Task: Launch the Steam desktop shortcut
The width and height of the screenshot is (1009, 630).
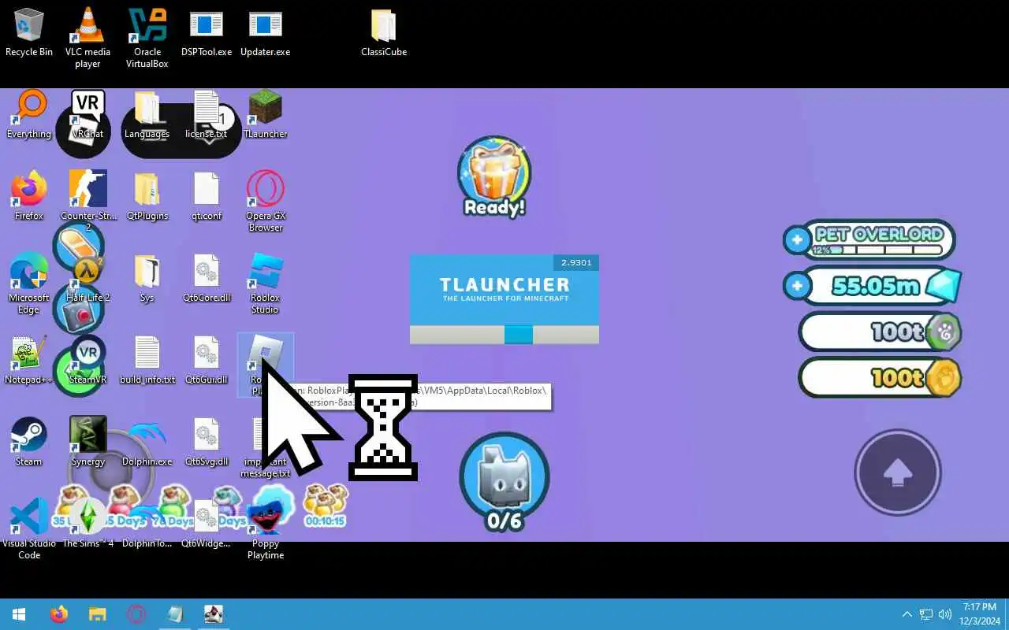Action: point(29,443)
